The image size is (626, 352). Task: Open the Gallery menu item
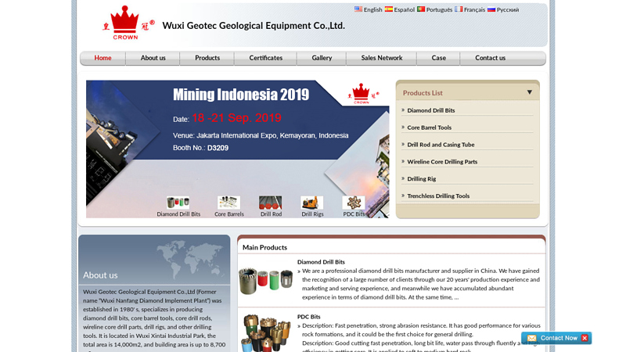click(322, 58)
